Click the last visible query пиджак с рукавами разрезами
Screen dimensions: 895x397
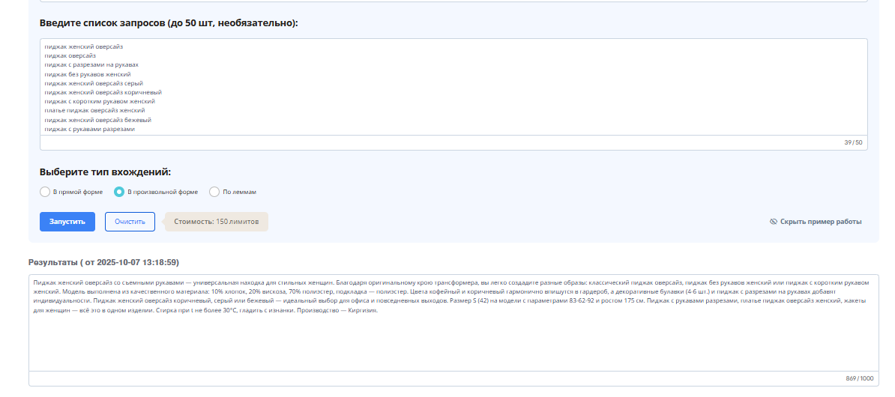tap(90, 129)
